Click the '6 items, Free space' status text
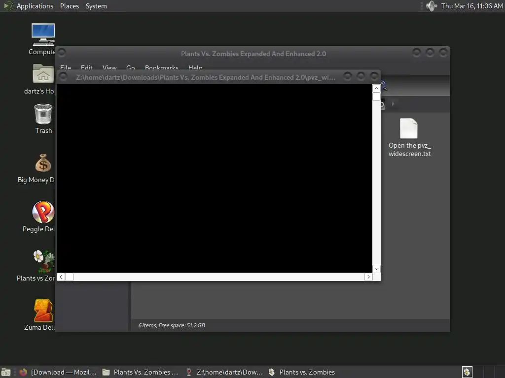This screenshot has width=505, height=378. coord(172,325)
